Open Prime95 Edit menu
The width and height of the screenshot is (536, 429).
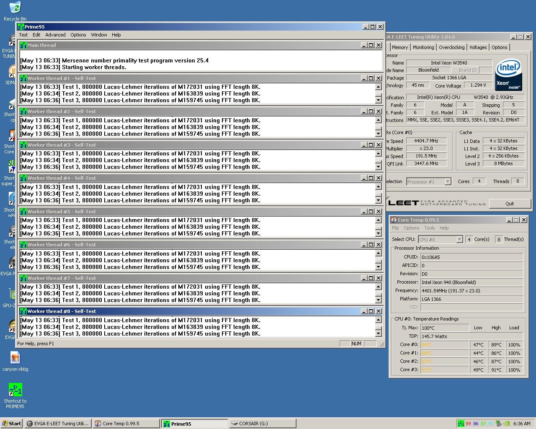[36, 35]
